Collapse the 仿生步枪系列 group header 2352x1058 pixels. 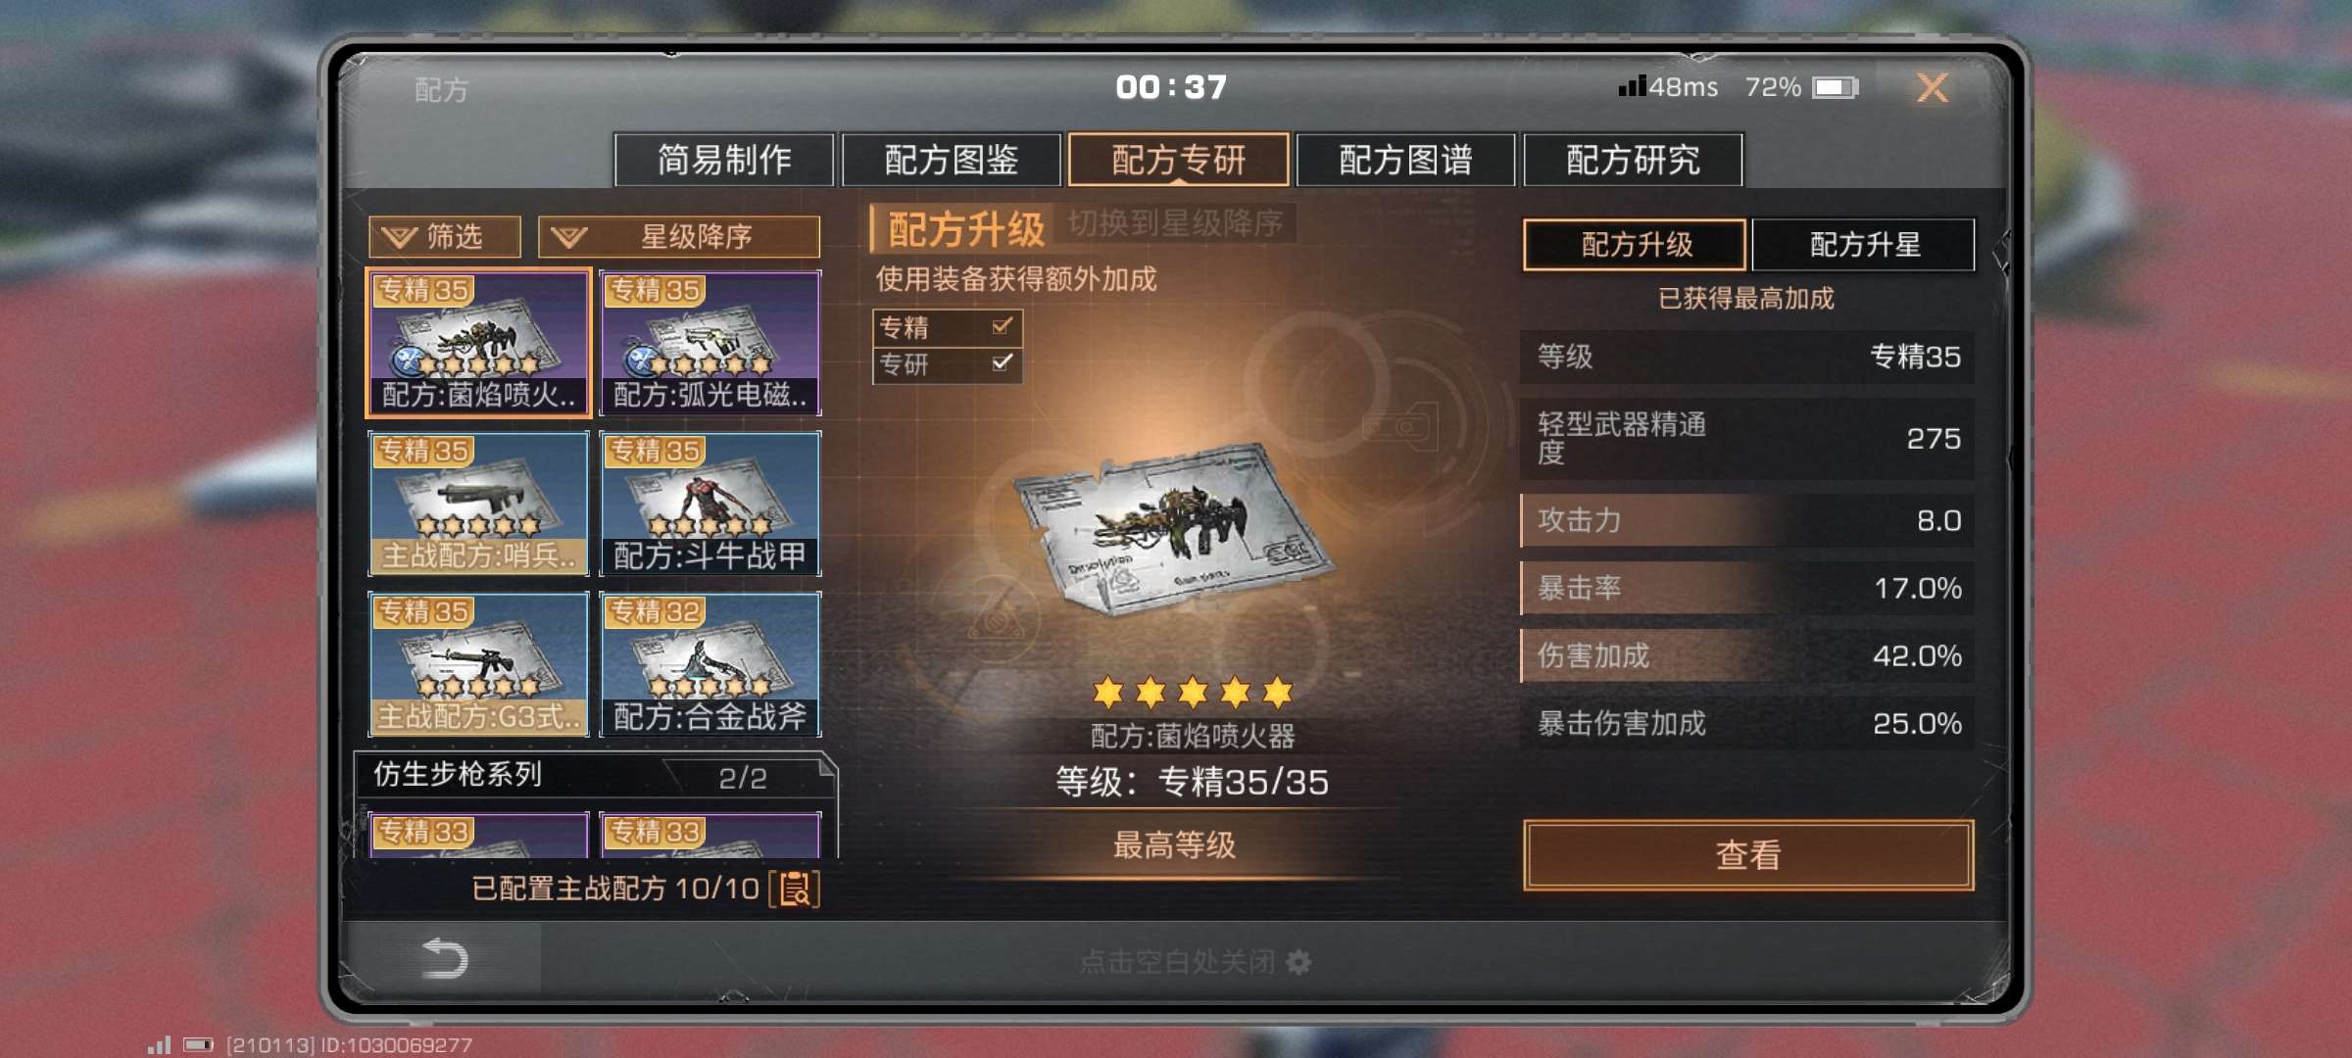(x=594, y=776)
